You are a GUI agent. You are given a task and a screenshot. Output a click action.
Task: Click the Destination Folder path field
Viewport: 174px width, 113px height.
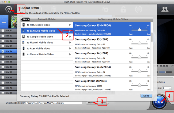tap(54, 103)
